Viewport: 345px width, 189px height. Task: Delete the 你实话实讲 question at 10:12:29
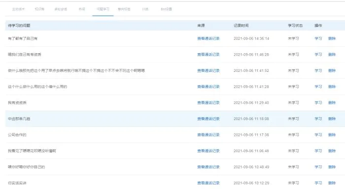tap(332, 183)
